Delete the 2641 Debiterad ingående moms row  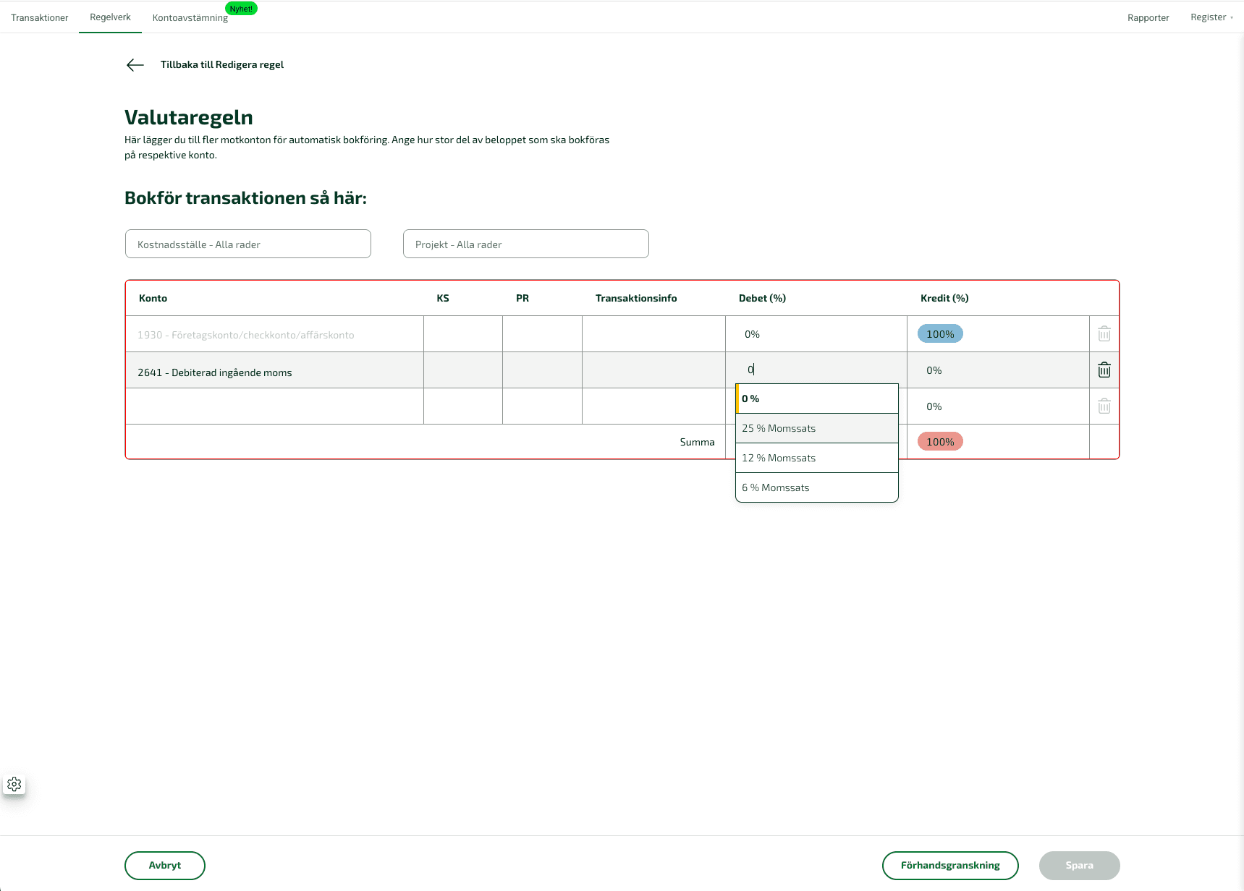(1104, 370)
